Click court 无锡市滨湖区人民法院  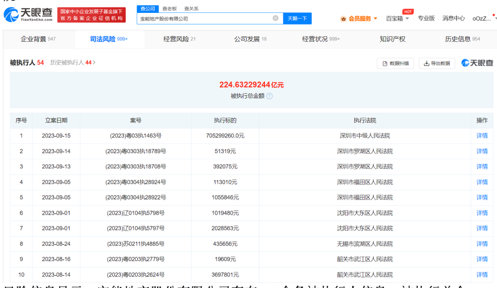(x=365, y=244)
